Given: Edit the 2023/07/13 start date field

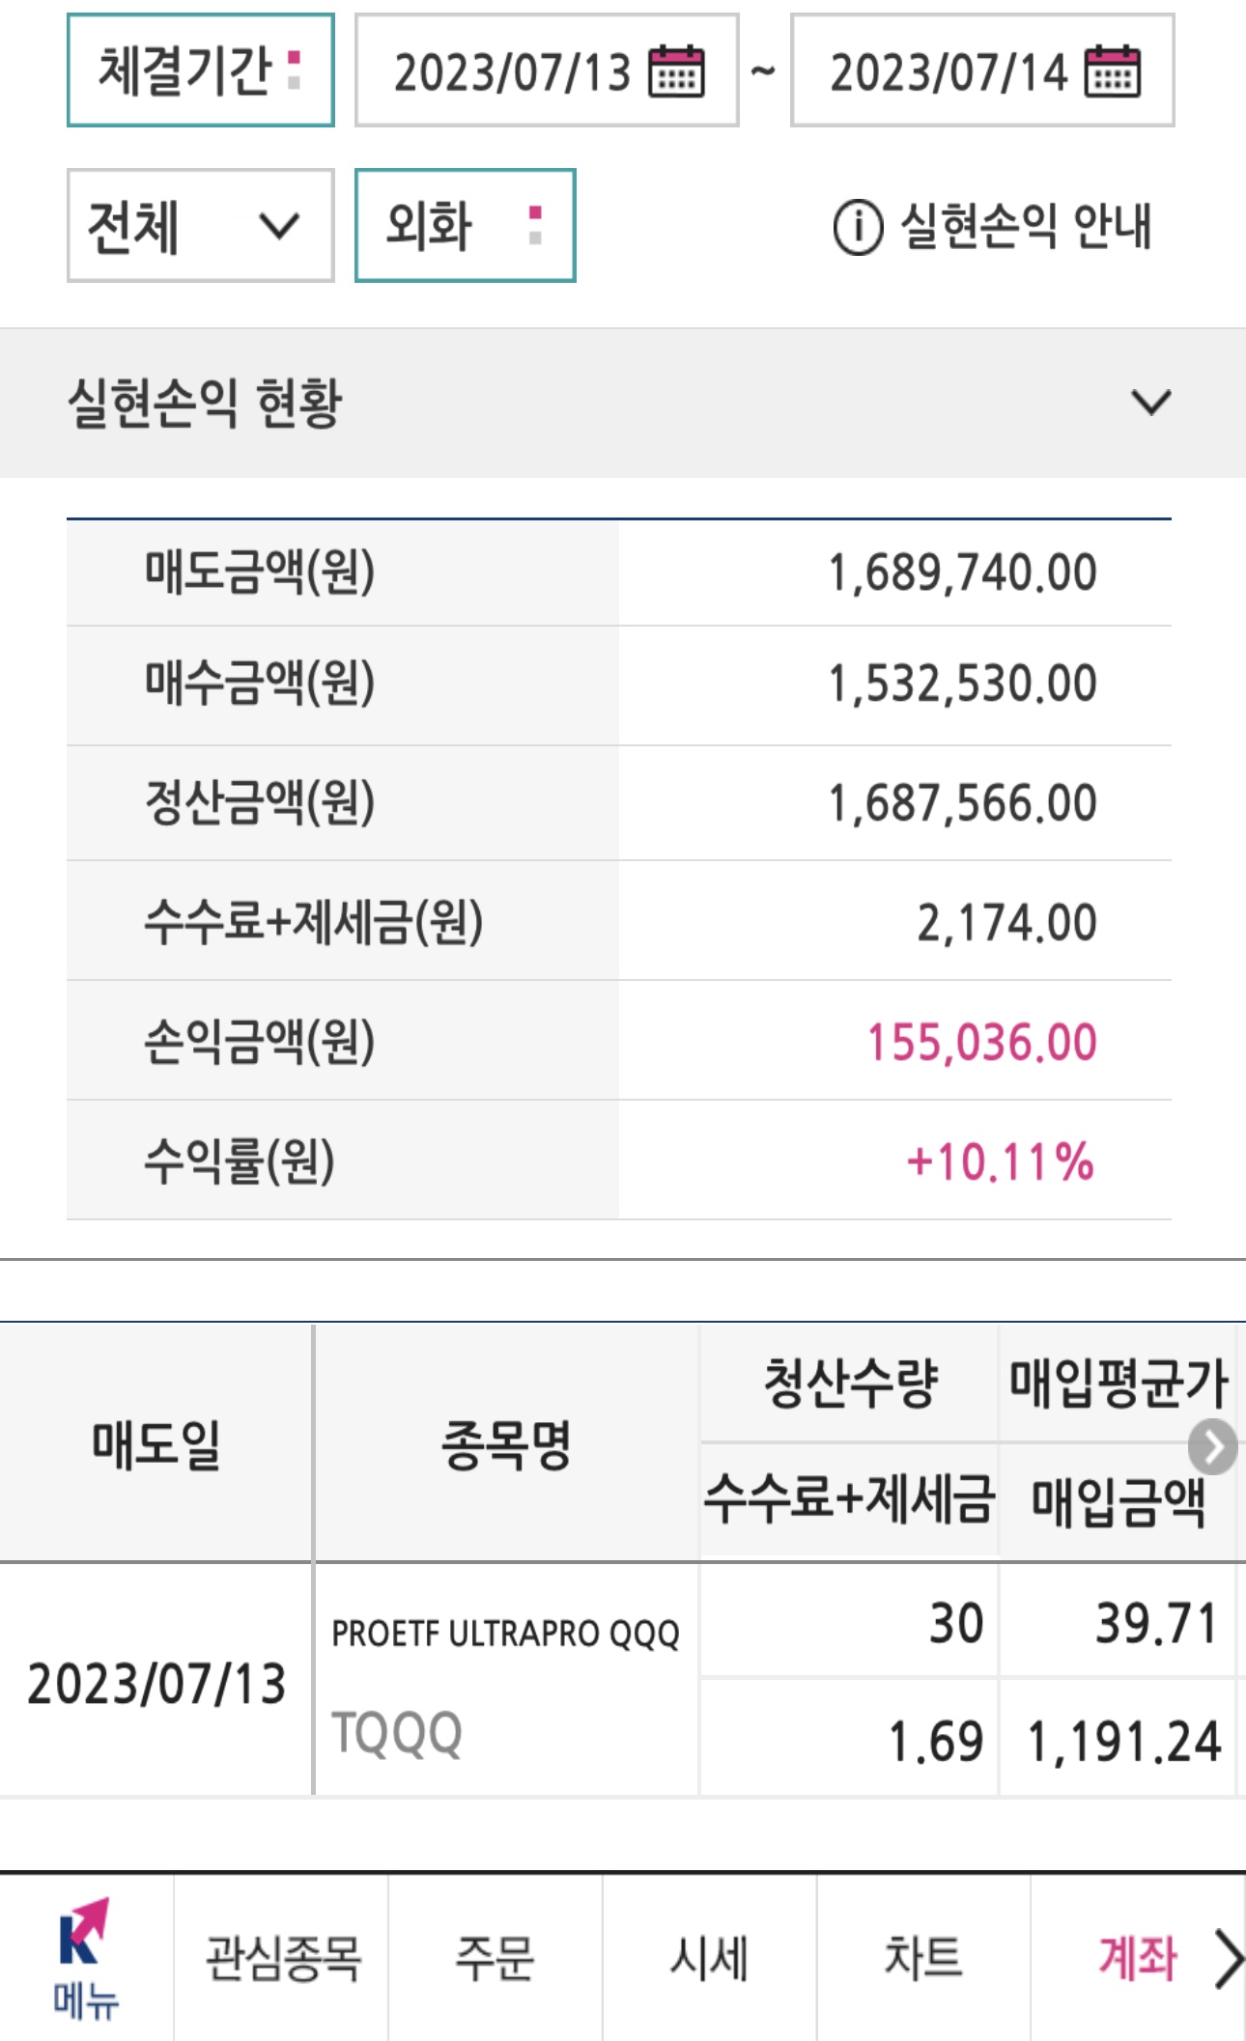Looking at the screenshot, I should point(547,70).
